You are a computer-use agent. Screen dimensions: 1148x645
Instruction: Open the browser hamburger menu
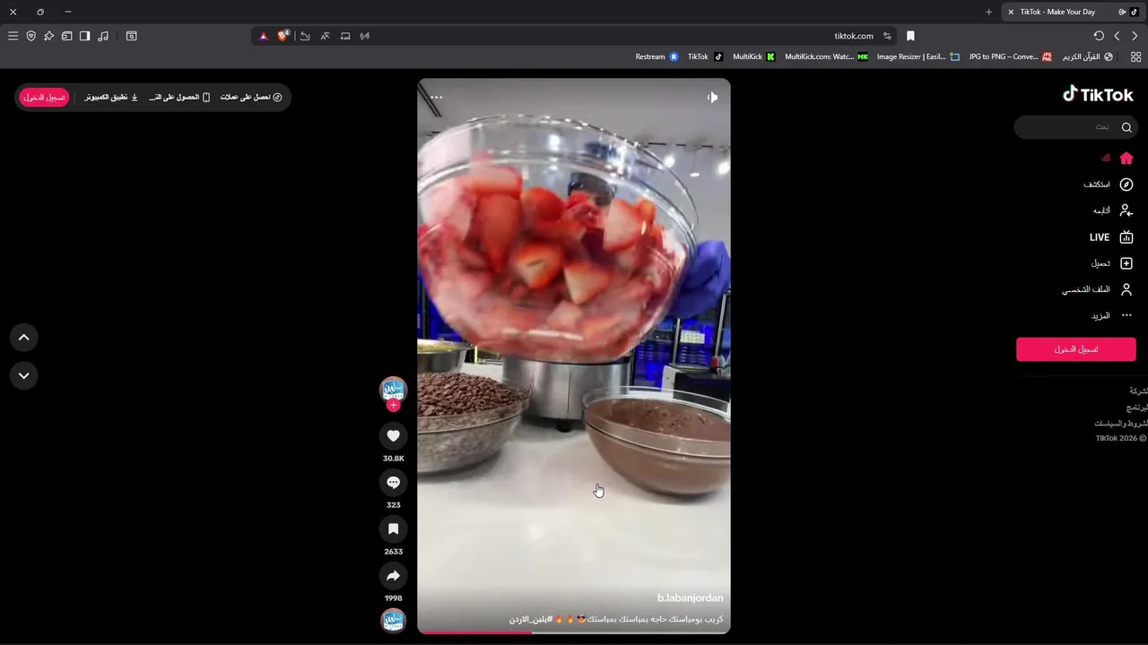[13, 36]
